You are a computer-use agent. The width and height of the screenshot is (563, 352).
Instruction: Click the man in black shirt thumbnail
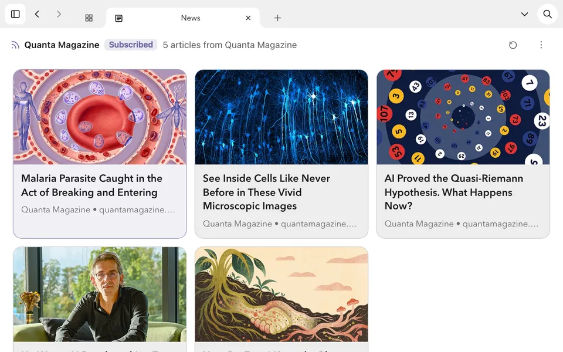tap(100, 294)
